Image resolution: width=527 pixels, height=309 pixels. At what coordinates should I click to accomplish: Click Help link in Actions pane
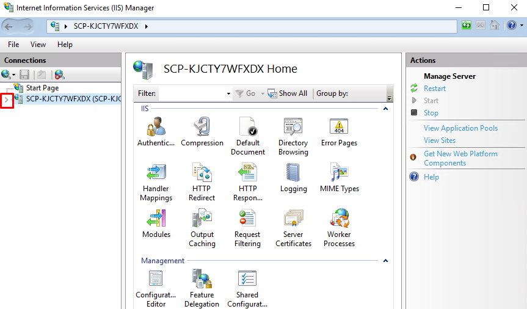point(431,177)
